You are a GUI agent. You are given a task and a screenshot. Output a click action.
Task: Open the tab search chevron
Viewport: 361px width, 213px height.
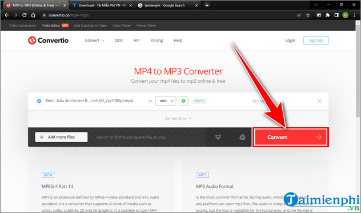click(x=316, y=5)
